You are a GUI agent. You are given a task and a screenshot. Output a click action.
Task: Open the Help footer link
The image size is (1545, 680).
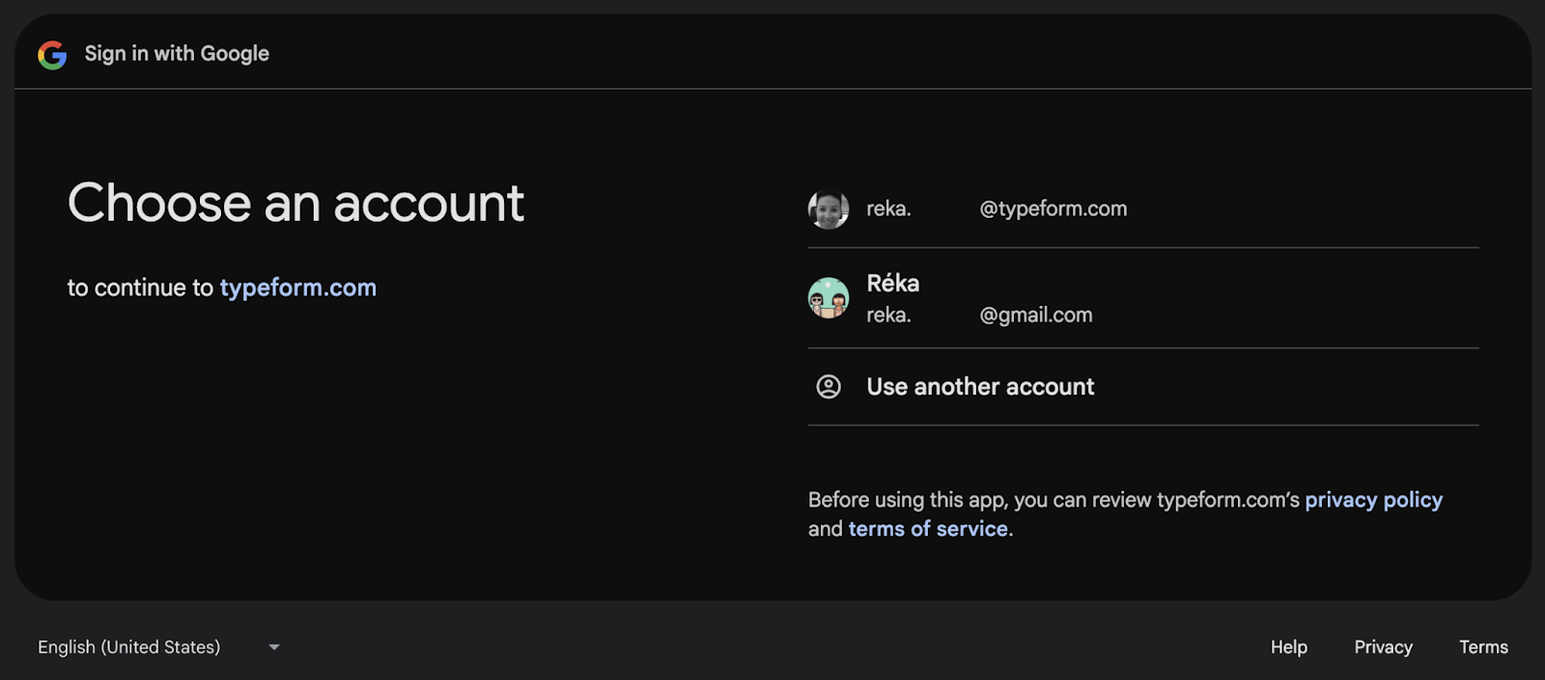pyautogui.click(x=1289, y=647)
